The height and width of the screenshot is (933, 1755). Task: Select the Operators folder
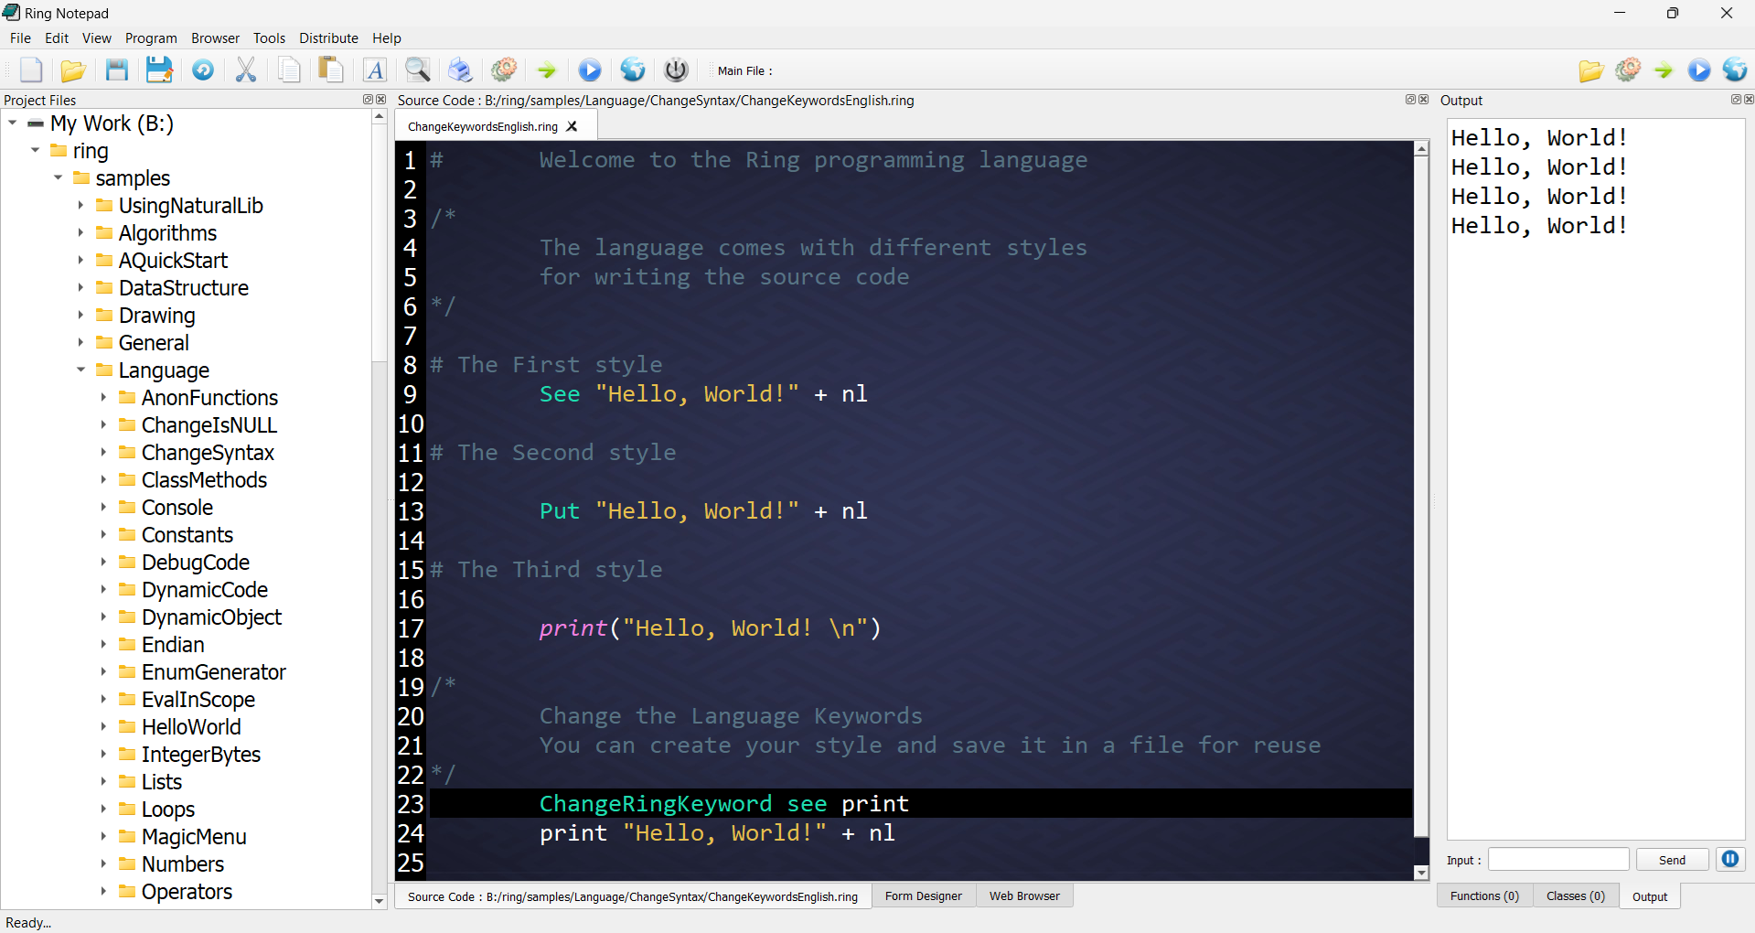[x=187, y=891]
